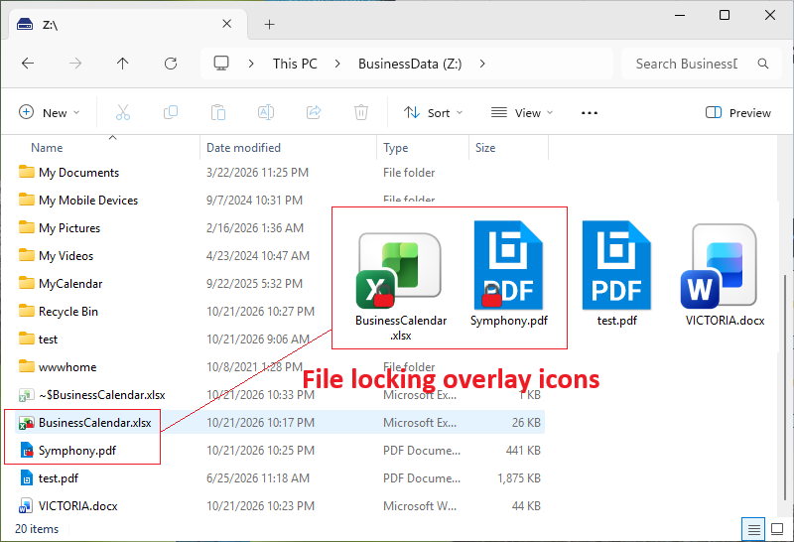This screenshot has width=794, height=542.
Task: Open the View dropdown menu
Action: [522, 113]
